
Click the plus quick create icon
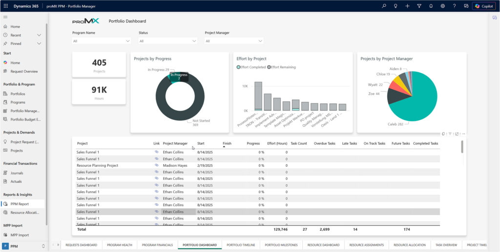[x=407, y=6]
